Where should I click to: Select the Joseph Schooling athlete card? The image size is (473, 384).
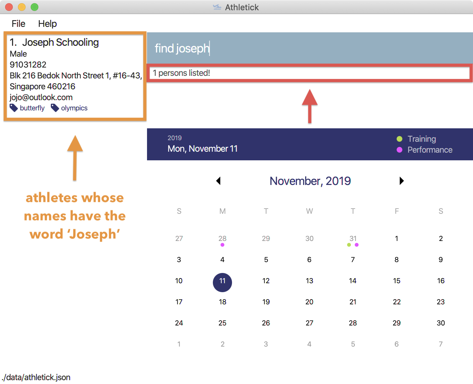pyautogui.click(x=75, y=76)
